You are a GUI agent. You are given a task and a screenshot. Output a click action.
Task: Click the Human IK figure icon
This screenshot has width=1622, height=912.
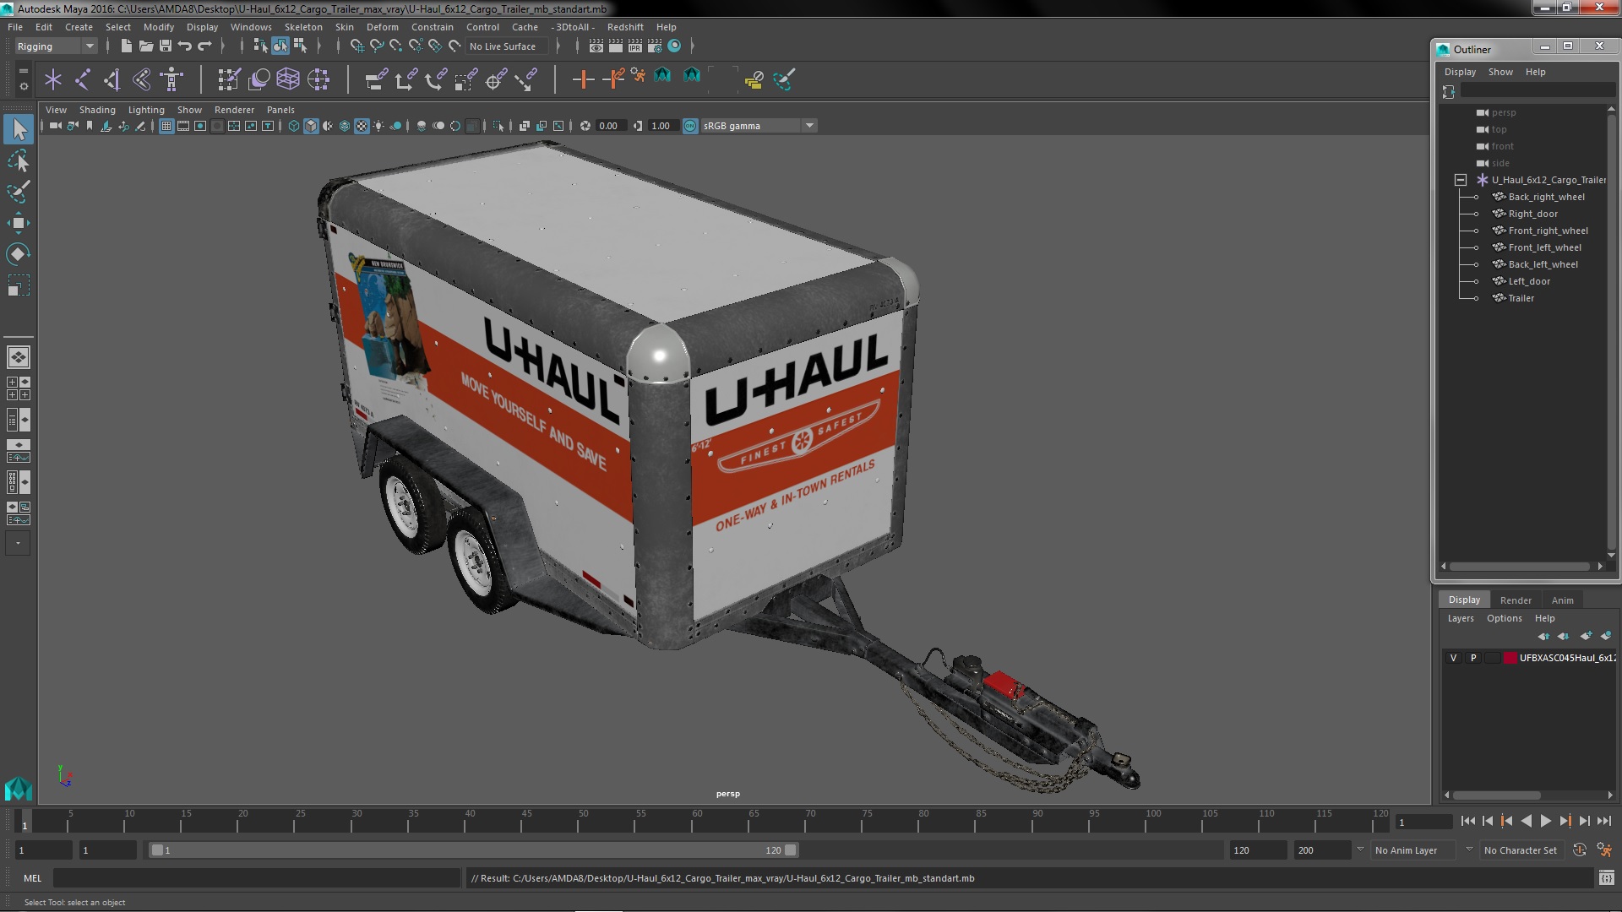[171, 79]
